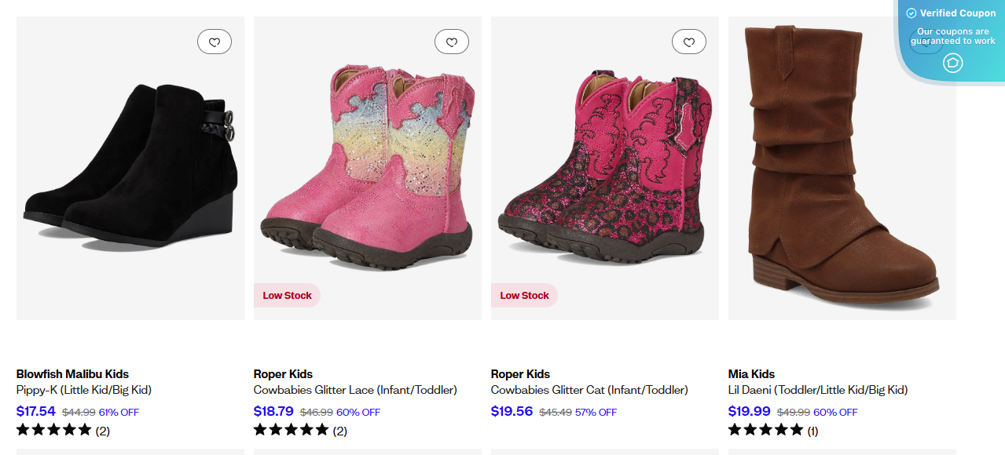
Task: Open the Lil Daeni product title link
Action: pos(817,389)
